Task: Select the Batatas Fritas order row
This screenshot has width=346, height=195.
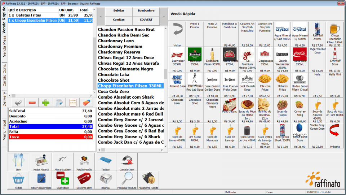Action: coord(50,15)
